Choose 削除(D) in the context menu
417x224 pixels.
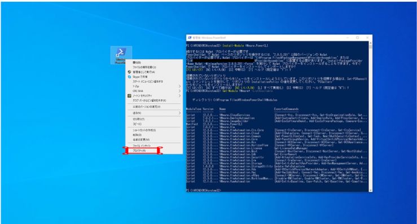pyautogui.click(x=154, y=135)
